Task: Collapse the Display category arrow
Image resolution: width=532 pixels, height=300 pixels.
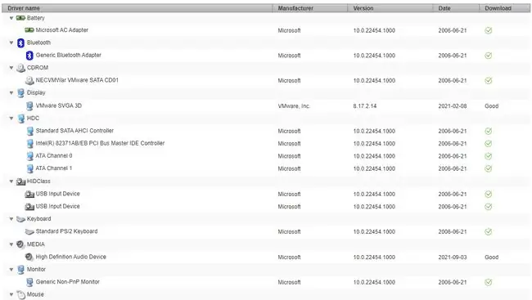Action: (x=11, y=93)
